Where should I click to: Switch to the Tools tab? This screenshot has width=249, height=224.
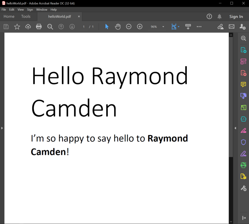tap(26, 16)
